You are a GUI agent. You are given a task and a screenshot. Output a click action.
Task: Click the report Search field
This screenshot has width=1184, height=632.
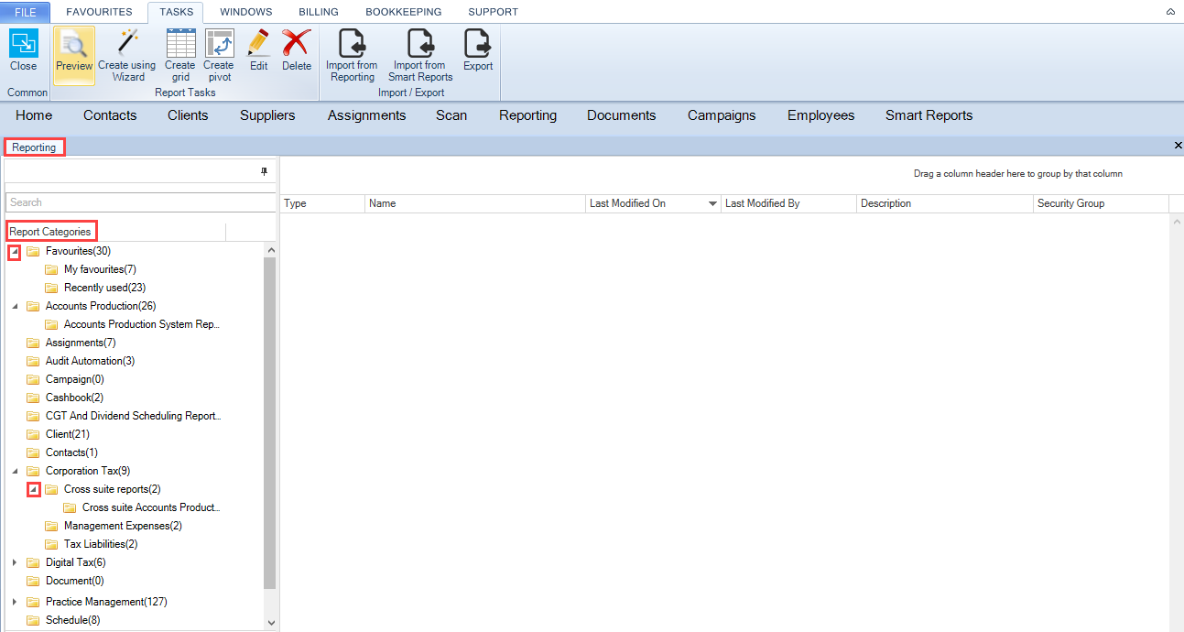pyautogui.click(x=140, y=202)
